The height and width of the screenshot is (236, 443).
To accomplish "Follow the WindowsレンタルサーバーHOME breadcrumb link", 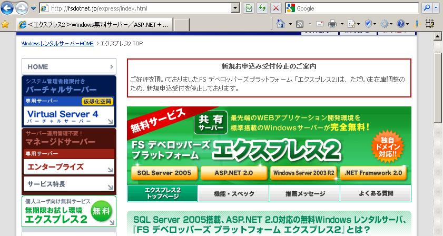I will tap(57, 44).
